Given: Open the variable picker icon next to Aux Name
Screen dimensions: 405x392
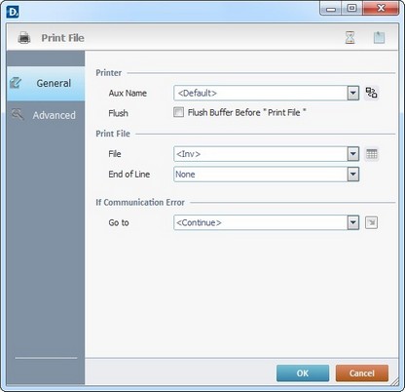Looking at the screenshot, I should pyautogui.click(x=371, y=93).
